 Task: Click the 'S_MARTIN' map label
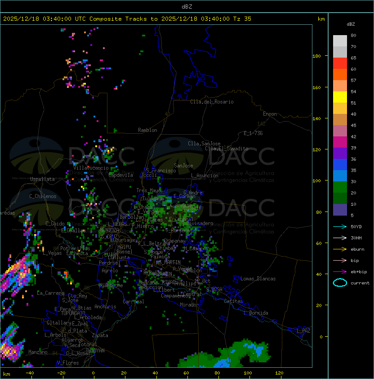(170, 262)
